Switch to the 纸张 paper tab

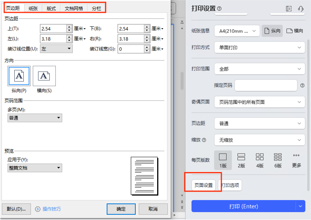[34, 8]
